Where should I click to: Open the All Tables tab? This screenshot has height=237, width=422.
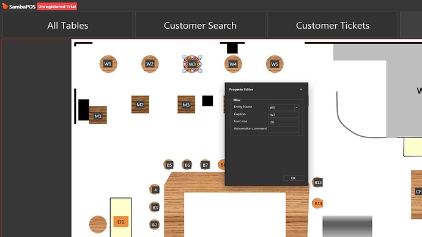click(x=68, y=25)
